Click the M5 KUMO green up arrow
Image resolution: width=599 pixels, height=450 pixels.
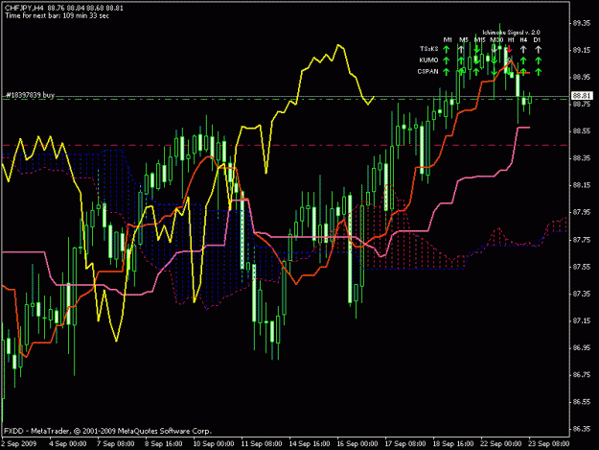click(462, 60)
